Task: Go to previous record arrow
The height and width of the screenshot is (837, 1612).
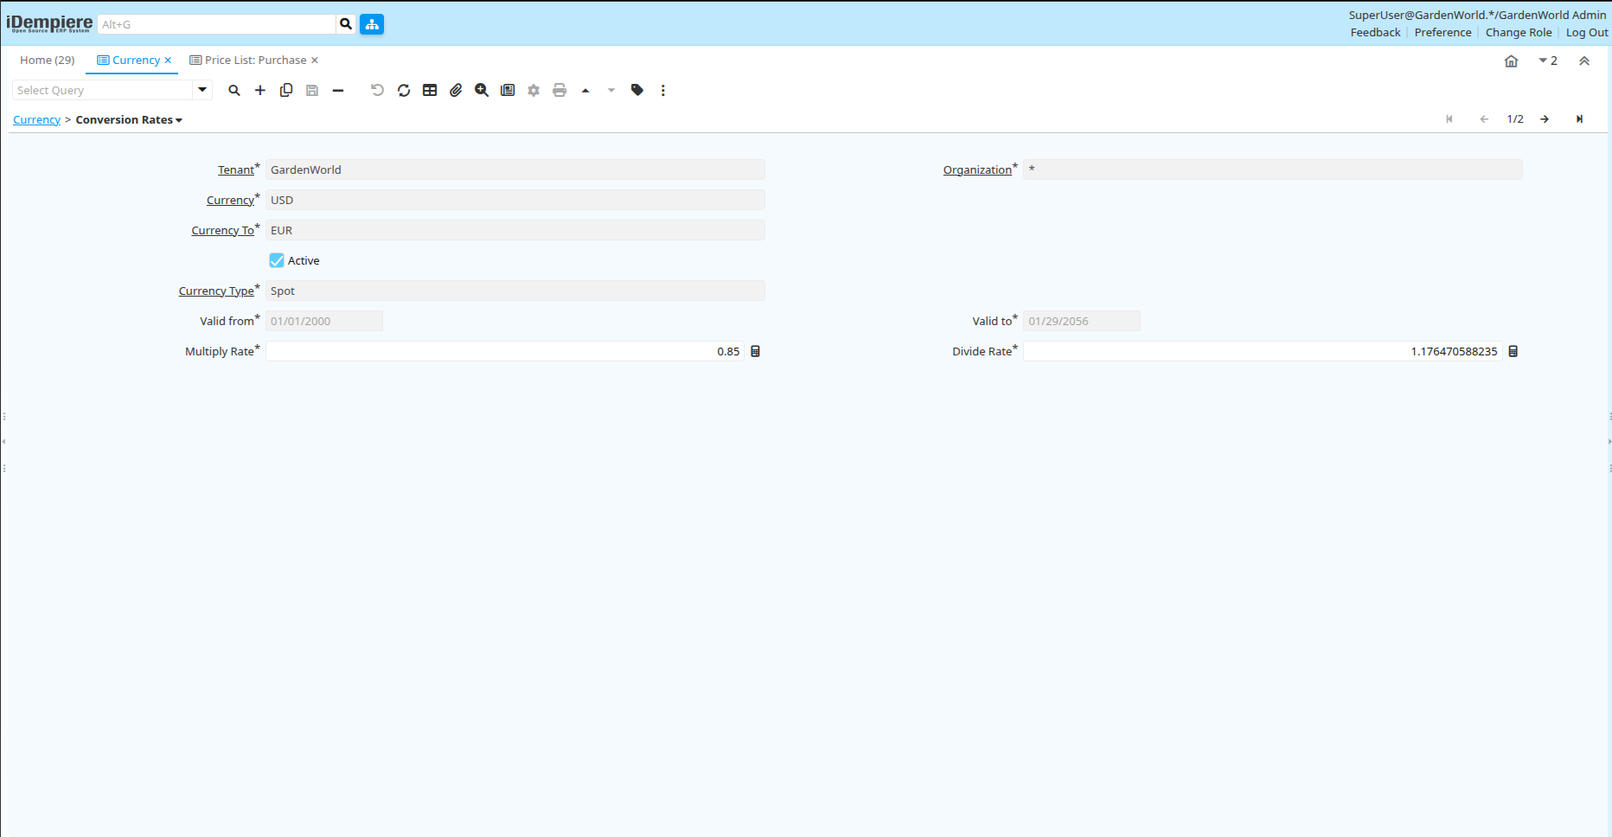Action: pos(1484,119)
